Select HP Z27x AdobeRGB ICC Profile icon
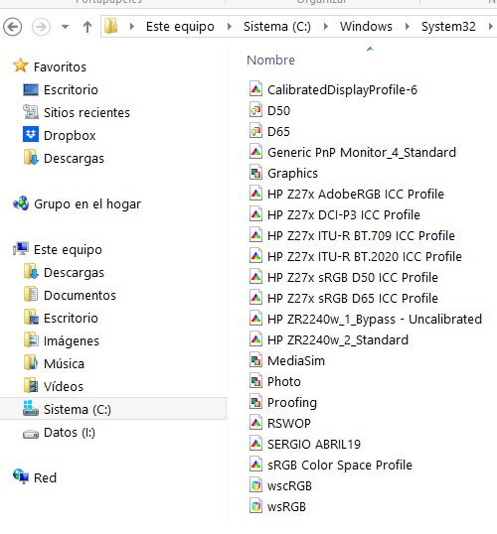 255,194
